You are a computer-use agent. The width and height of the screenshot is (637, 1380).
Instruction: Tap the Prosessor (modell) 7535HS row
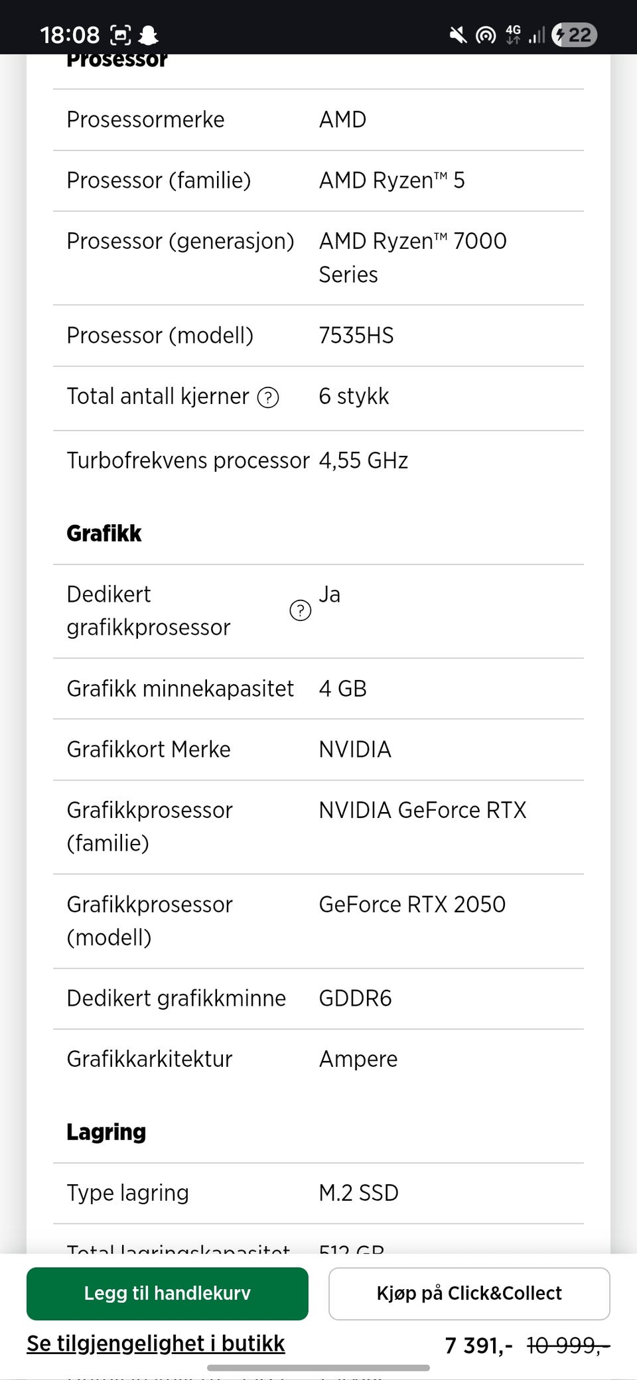[318, 336]
